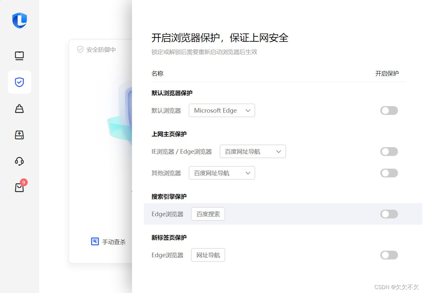Open 其他浏览器 百度网址导航 dropdown

pos(222,173)
